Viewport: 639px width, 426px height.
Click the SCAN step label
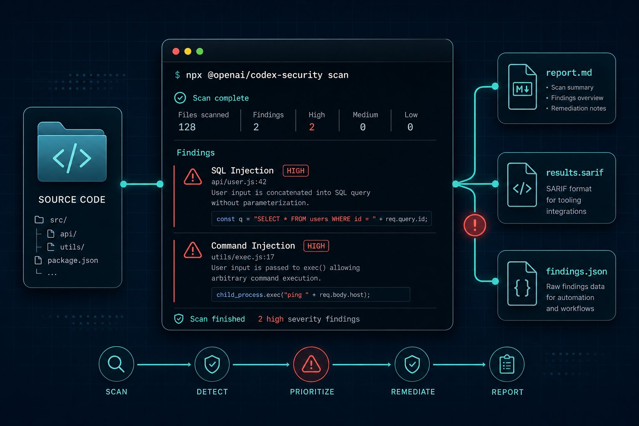tap(116, 392)
